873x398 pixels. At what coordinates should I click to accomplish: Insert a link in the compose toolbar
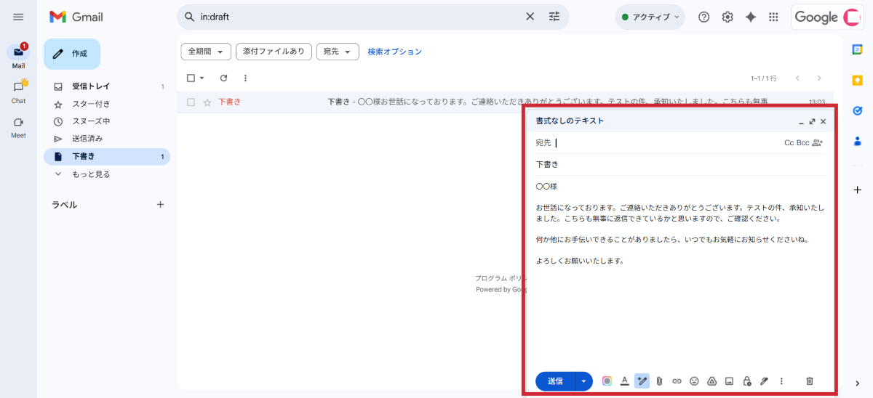coord(677,381)
